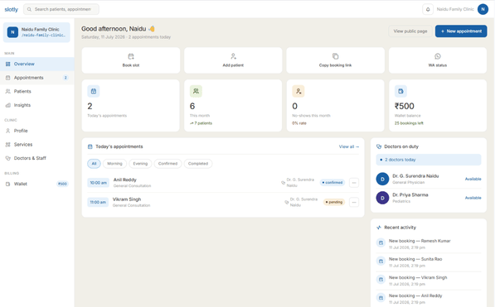The width and height of the screenshot is (495, 307).
Task: Click the Book slot quick action
Action: pos(131,60)
